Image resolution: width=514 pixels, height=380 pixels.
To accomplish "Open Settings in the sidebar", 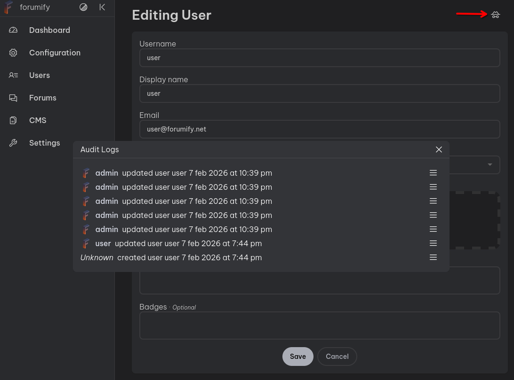I will [x=44, y=143].
